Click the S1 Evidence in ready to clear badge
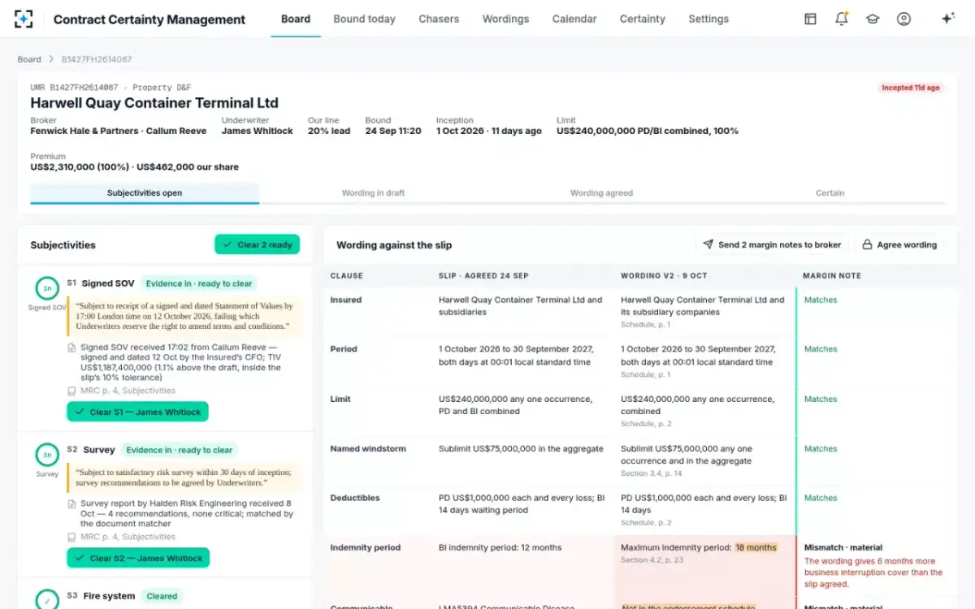Viewport: 975px width, 609px height. click(x=199, y=283)
